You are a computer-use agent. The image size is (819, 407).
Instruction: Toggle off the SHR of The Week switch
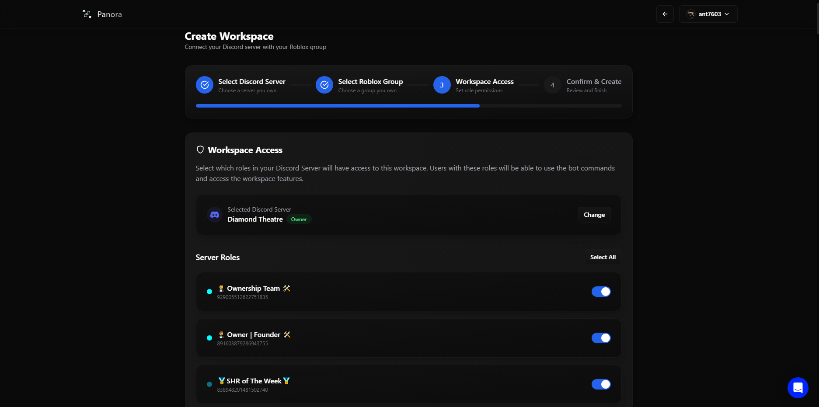pos(601,384)
